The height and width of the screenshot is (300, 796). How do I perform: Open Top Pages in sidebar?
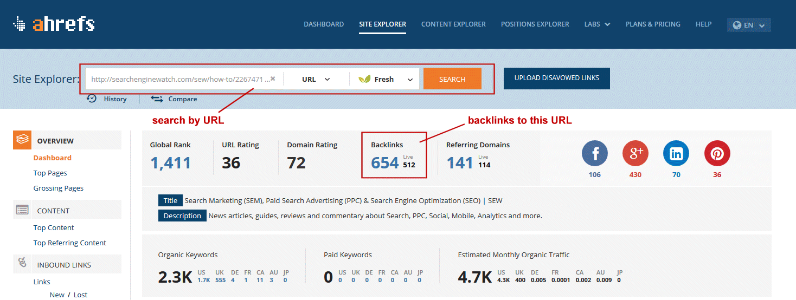(x=50, y=173)
